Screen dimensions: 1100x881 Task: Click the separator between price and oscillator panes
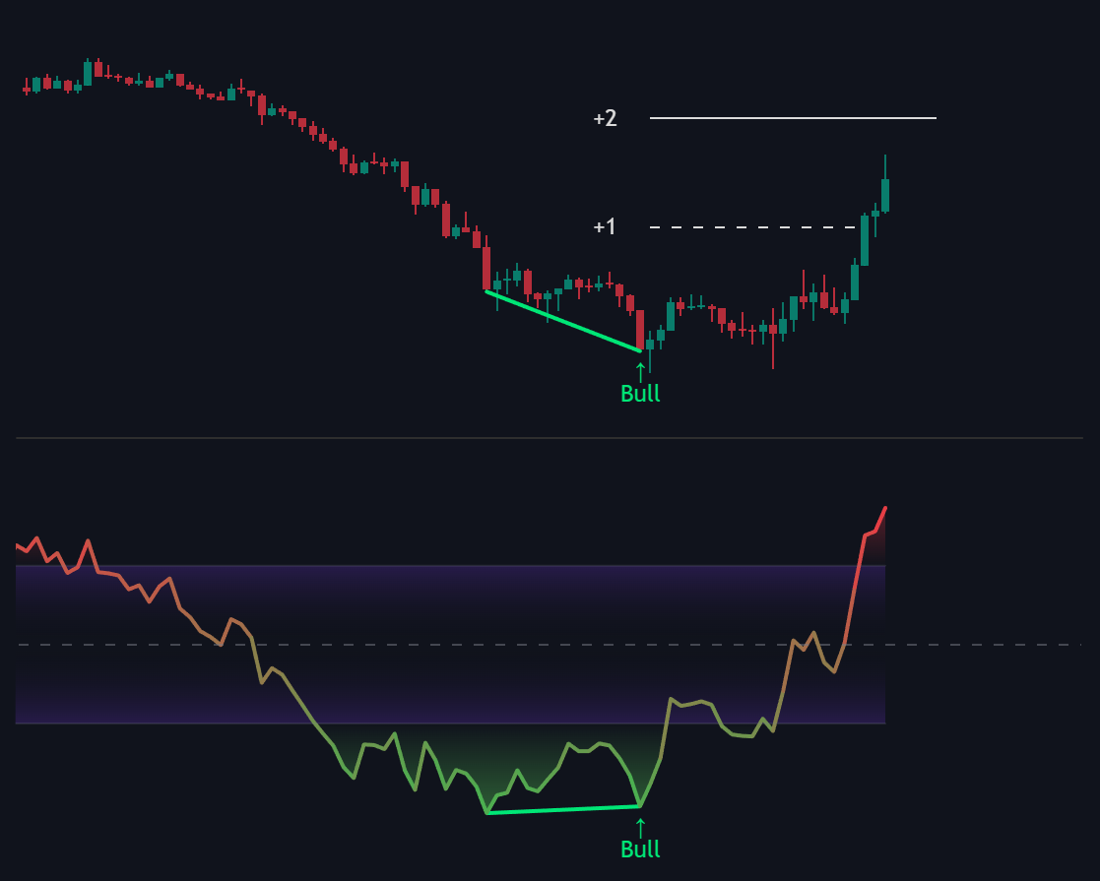pyautogui.click(x=550, y=438)
